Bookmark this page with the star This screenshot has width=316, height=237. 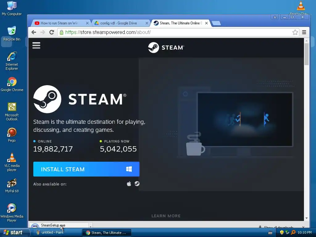point(295,32)
